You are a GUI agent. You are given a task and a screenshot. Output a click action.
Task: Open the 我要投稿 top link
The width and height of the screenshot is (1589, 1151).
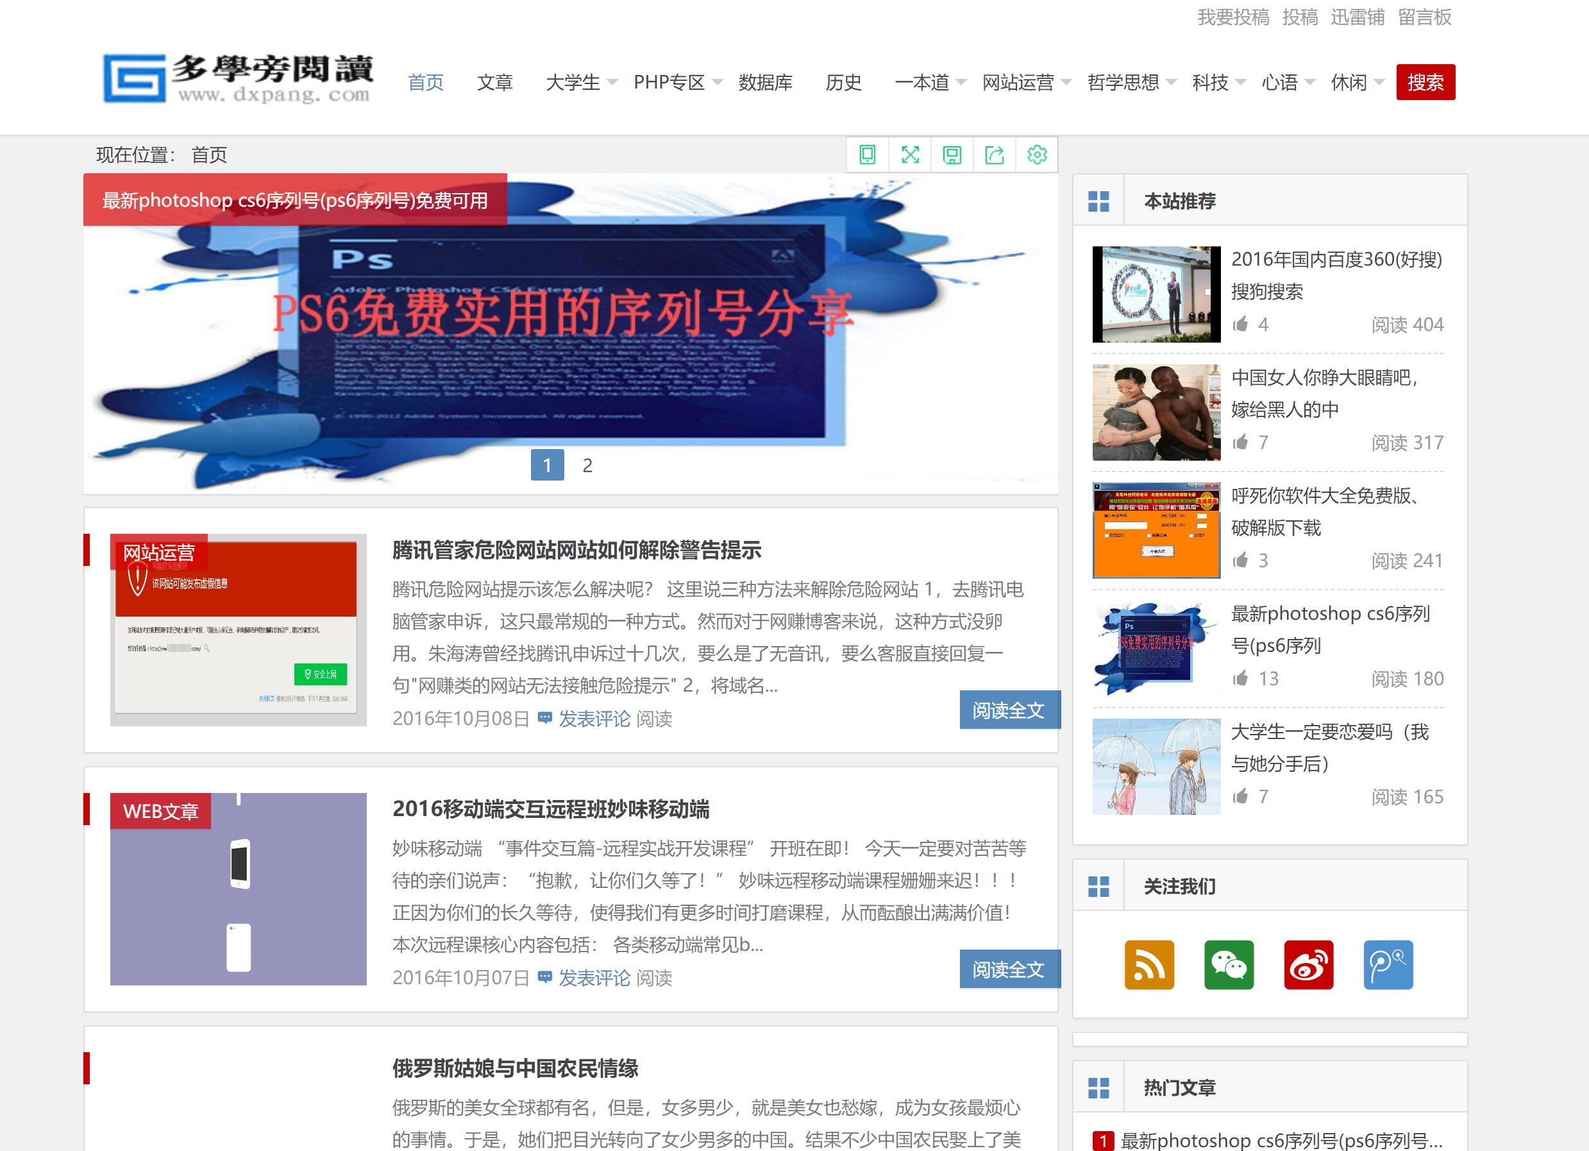point(1233,17)
